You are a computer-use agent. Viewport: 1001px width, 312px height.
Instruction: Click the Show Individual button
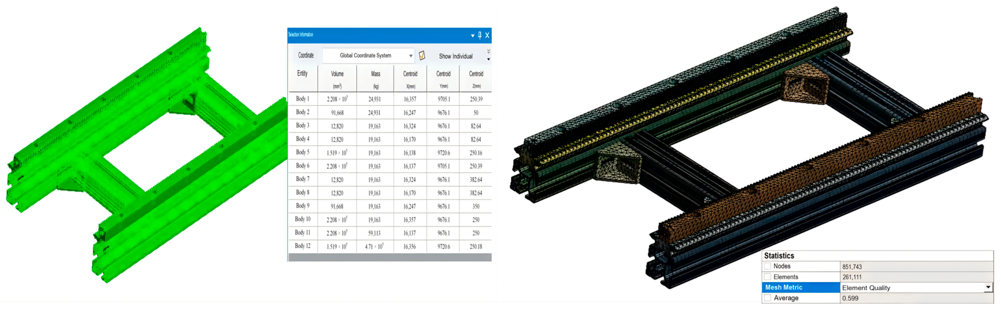click(455, 56)
